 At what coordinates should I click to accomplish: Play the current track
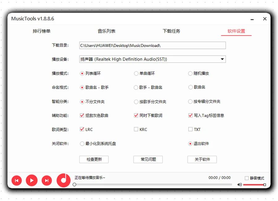pos(32,180)
